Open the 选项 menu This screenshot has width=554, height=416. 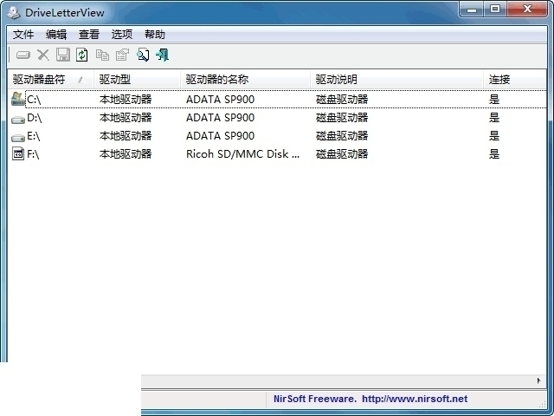tap(122, 35)
